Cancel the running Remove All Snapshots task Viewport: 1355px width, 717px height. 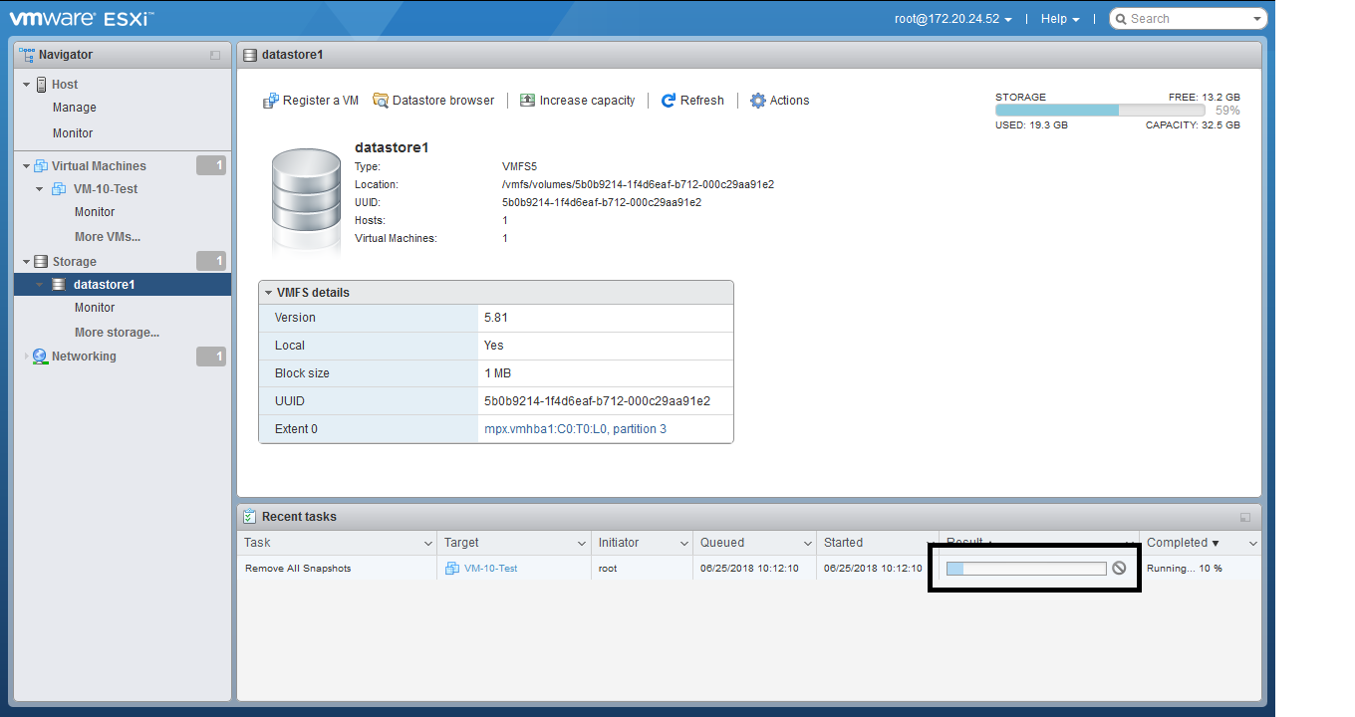pyautogui.click(x=1119, y=568)
